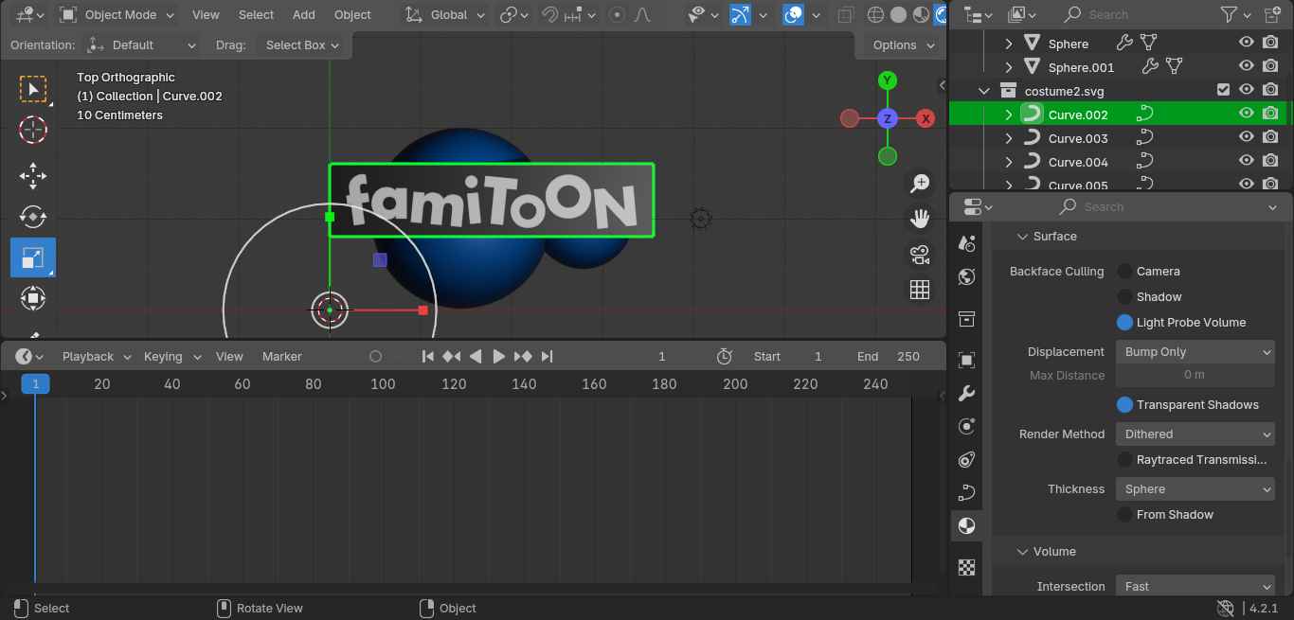Hide Curve.002 using its eye icon

(x=1247, y=114)
